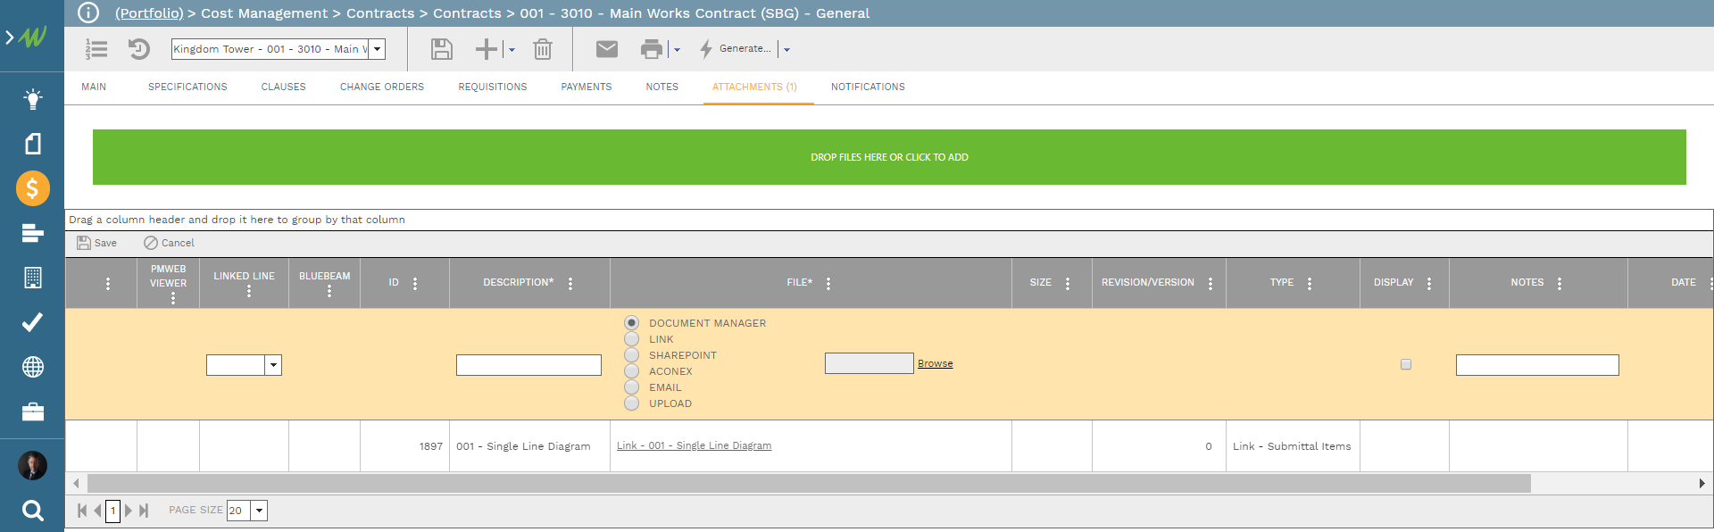Switch to the Notes tab
The height and width of the screenshot is (532, 1714).
662,87
